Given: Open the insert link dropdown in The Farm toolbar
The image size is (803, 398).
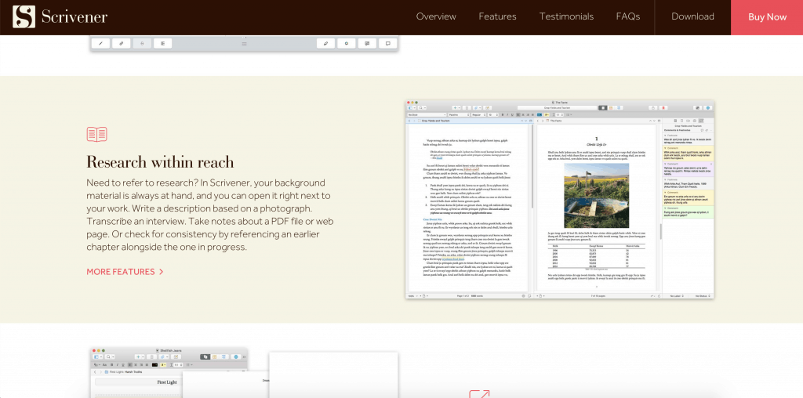Looking at the screenshot, I should point(478,108).
